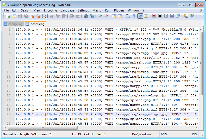Screen dimensions: 206x139
Task: Click the vertical scrollbar thumb
Action: (201, 63)
